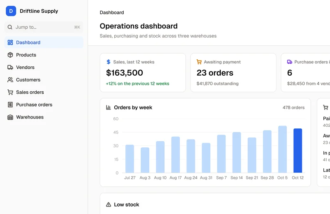Select the Aug 17 chart bar
This screenshot has width=330, height=214.
point(176,155)
